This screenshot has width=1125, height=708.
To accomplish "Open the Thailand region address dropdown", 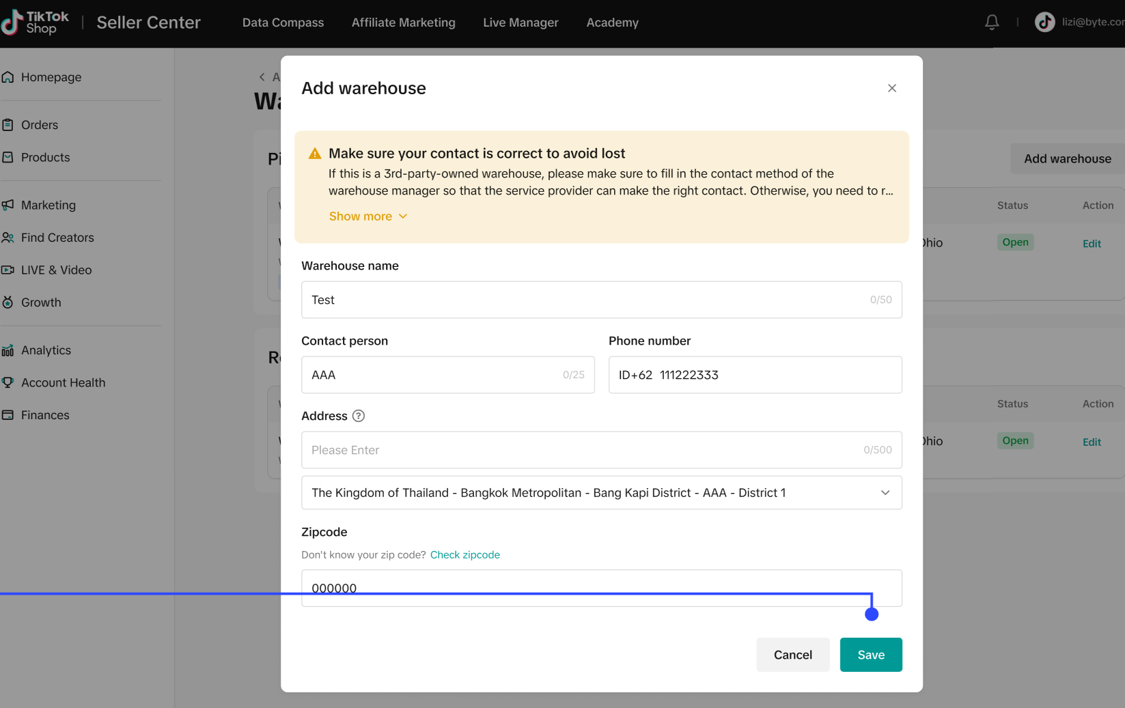I will (x=601, y=493).
